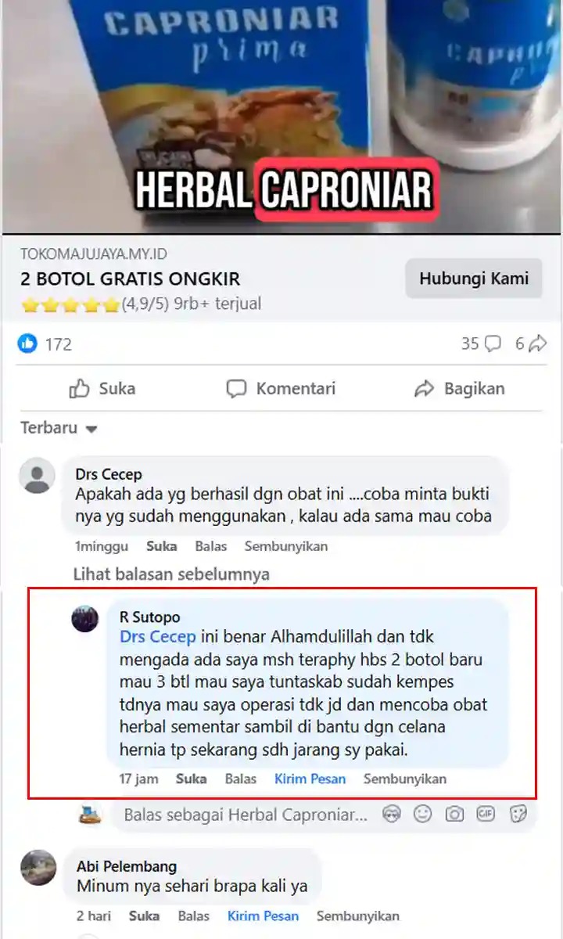Open the avatar sticker icon in reply box

point(392,815)
